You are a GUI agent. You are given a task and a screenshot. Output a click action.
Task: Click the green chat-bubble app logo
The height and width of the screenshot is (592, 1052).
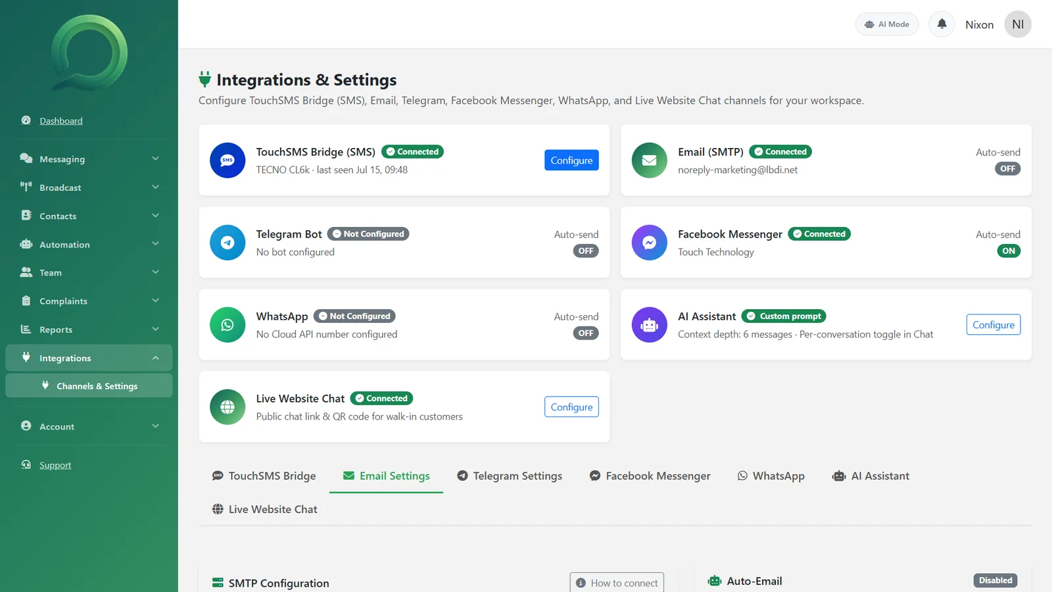(89, 53)
